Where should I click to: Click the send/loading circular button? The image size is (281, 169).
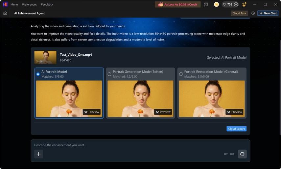pos(242,154)
